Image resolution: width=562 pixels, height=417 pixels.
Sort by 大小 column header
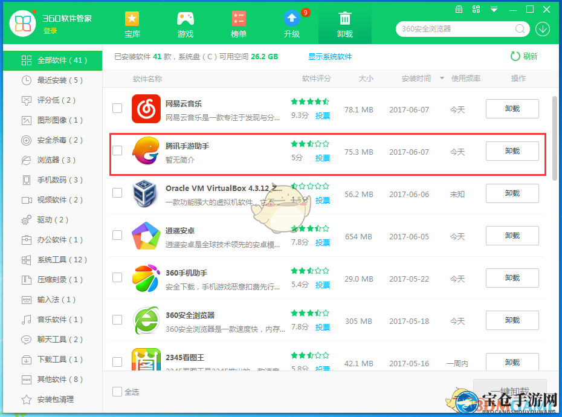(x=366, y=79)
